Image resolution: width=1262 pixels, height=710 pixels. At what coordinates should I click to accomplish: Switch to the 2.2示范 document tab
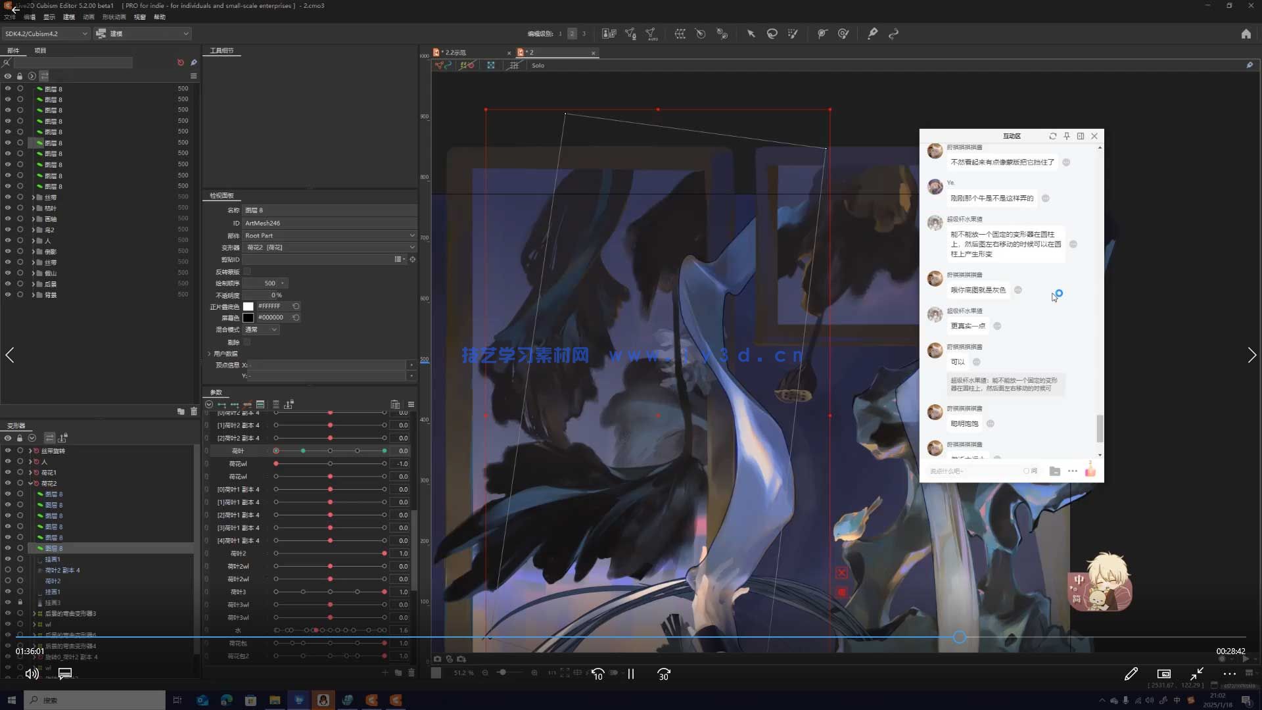[456, 53]
